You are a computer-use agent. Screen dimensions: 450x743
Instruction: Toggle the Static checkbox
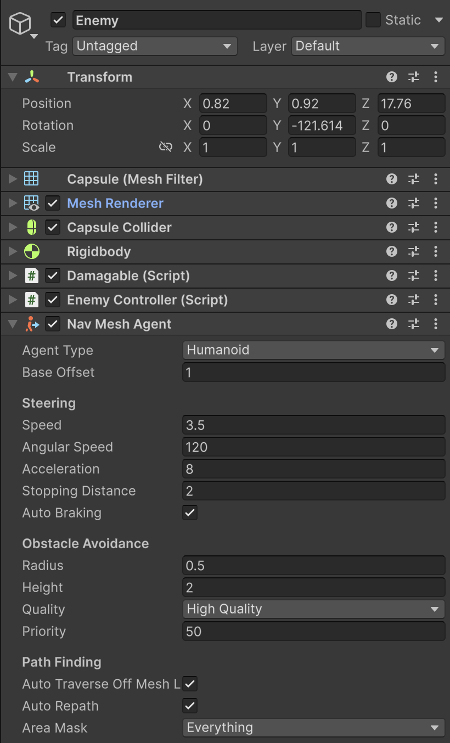[373, 20]
